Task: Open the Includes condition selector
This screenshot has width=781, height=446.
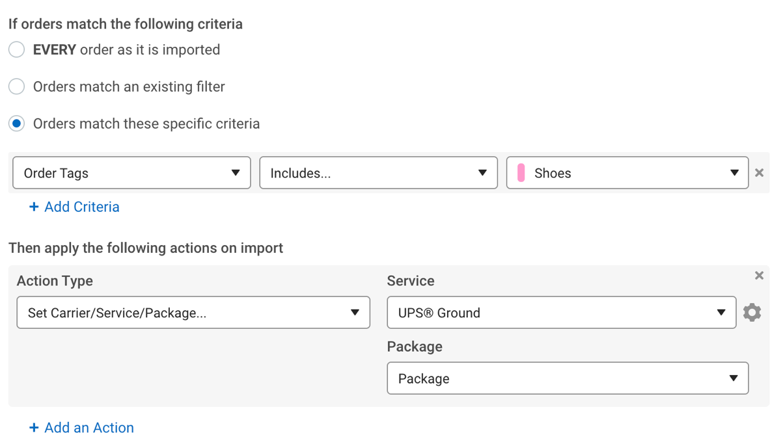Action: [x=378, y=173]
